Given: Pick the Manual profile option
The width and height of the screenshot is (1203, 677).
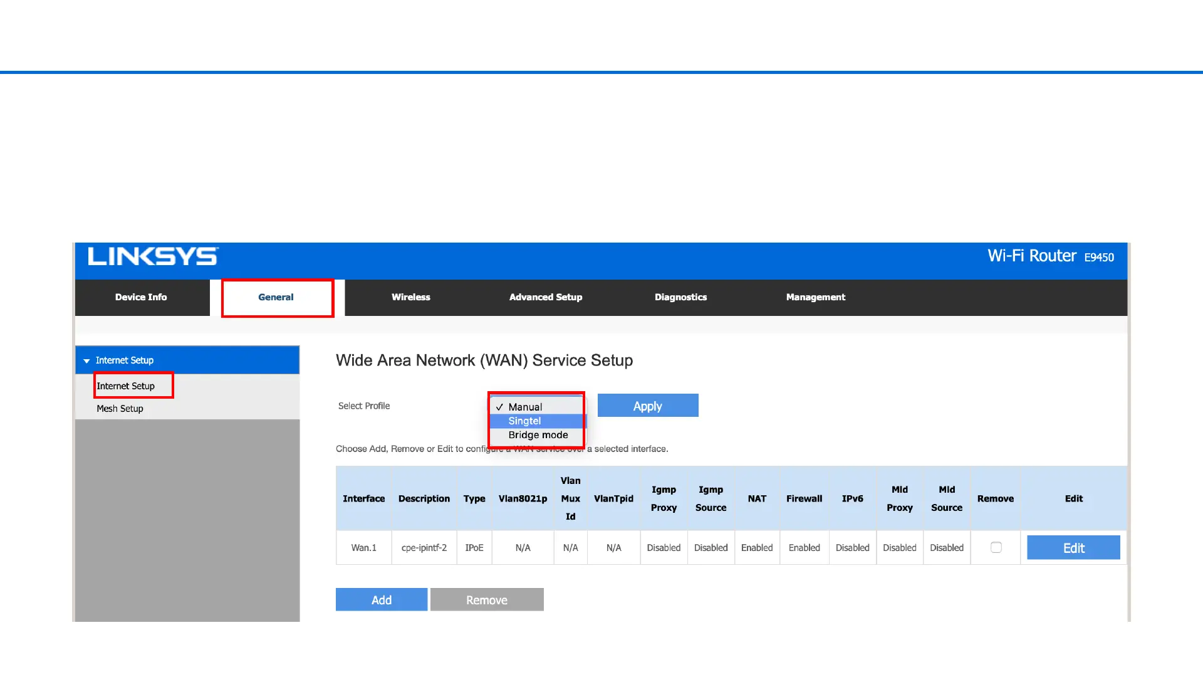Looking at the screenshot, I should coord(525,407).
